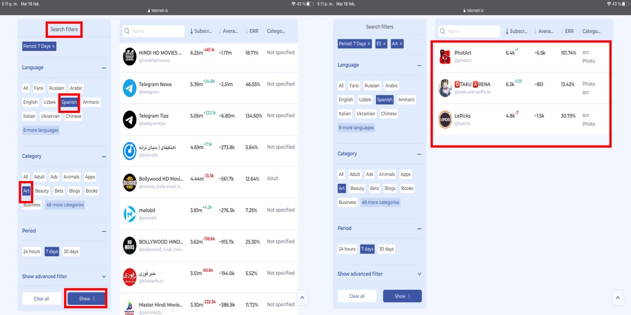Click the Name search field above PhotArt
631x315 pixels.
(471, 31)
